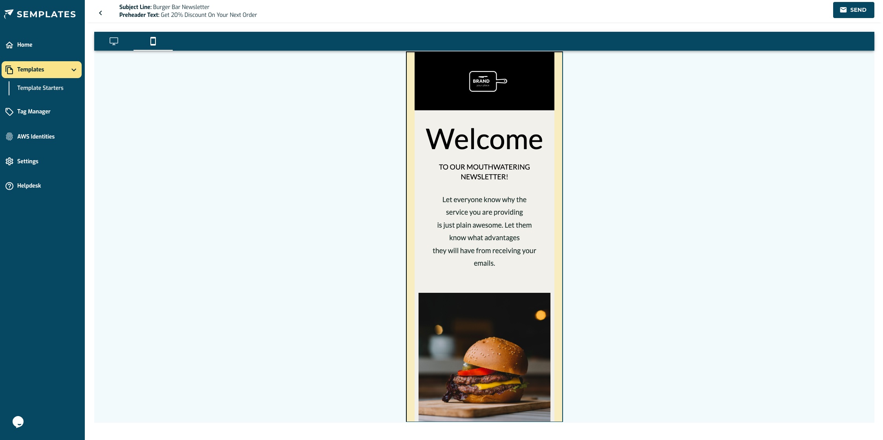Switch to mobile preview mode
The image size is (883, 440).
(x=153, y=41)
